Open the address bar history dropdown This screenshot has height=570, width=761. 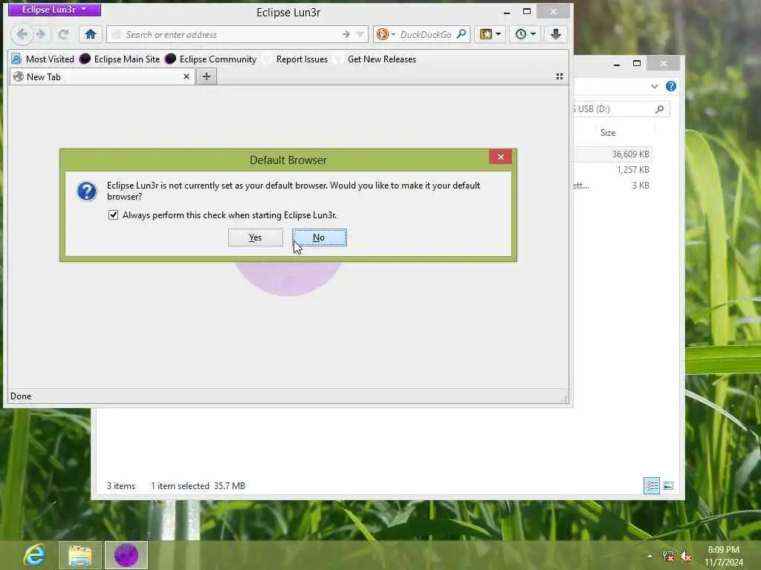click(x=360, y=34)
